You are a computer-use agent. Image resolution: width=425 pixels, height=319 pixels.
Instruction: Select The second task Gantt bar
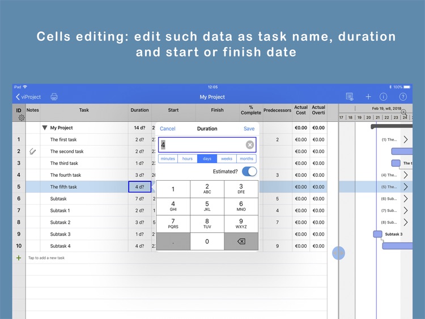click(x=402, y=151)
